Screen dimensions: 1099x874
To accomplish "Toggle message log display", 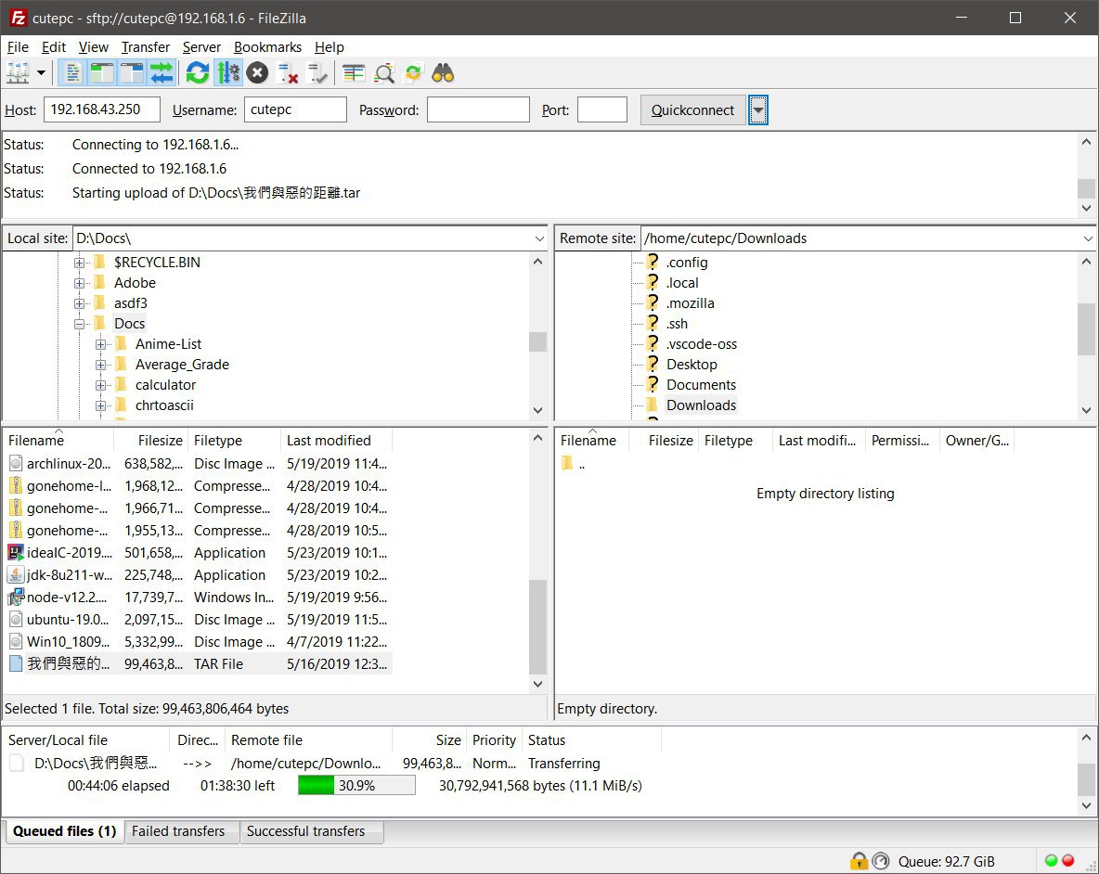I will tap(72, 72).
